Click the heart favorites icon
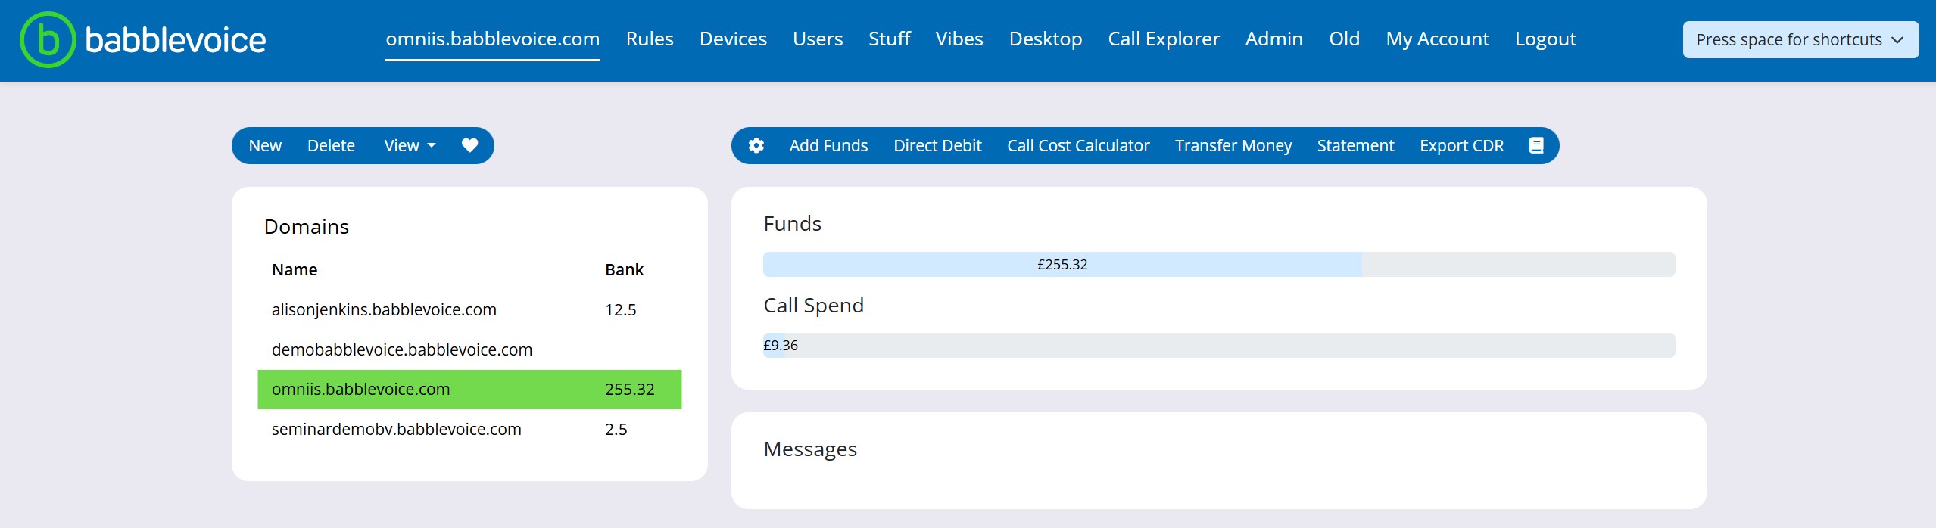The width and height of the screenshot is (1936, 528). (x=469, y=145)
